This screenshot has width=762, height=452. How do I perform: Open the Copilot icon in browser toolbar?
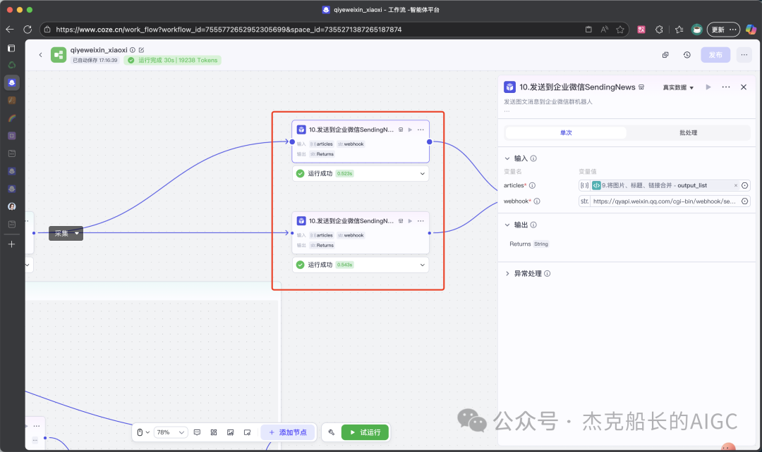point(751,30)
